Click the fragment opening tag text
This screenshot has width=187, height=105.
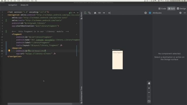point(17,34)
